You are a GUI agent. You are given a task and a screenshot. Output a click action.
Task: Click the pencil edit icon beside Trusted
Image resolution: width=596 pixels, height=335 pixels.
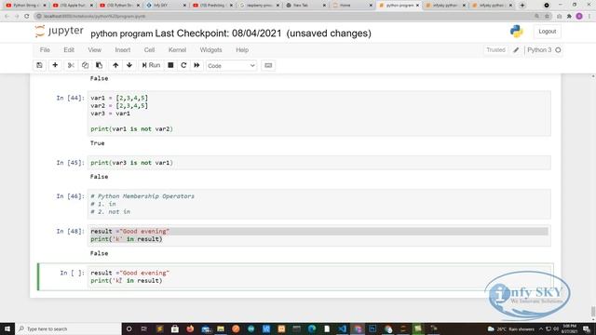(516, 50)
